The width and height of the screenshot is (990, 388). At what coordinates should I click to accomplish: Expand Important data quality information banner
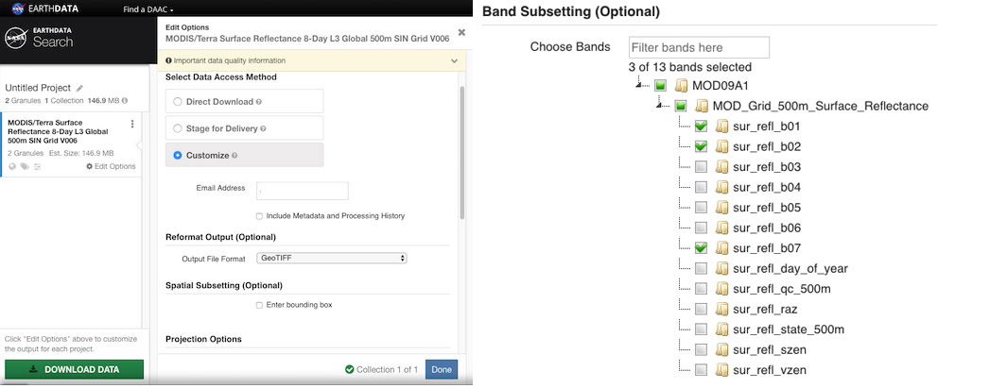[454, 60]
